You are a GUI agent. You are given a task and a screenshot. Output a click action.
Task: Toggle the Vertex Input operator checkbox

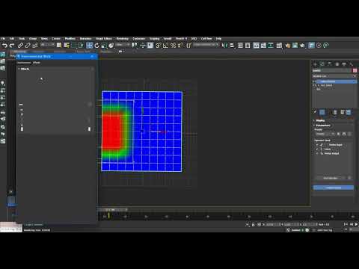coord(317,145)
